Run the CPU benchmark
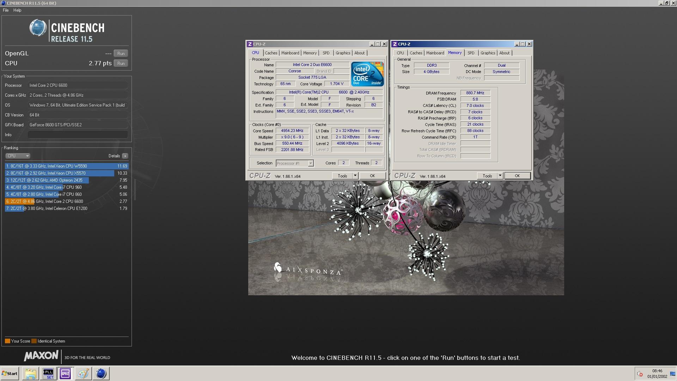This screenshot has width=677, height=381. coord(121,64)
